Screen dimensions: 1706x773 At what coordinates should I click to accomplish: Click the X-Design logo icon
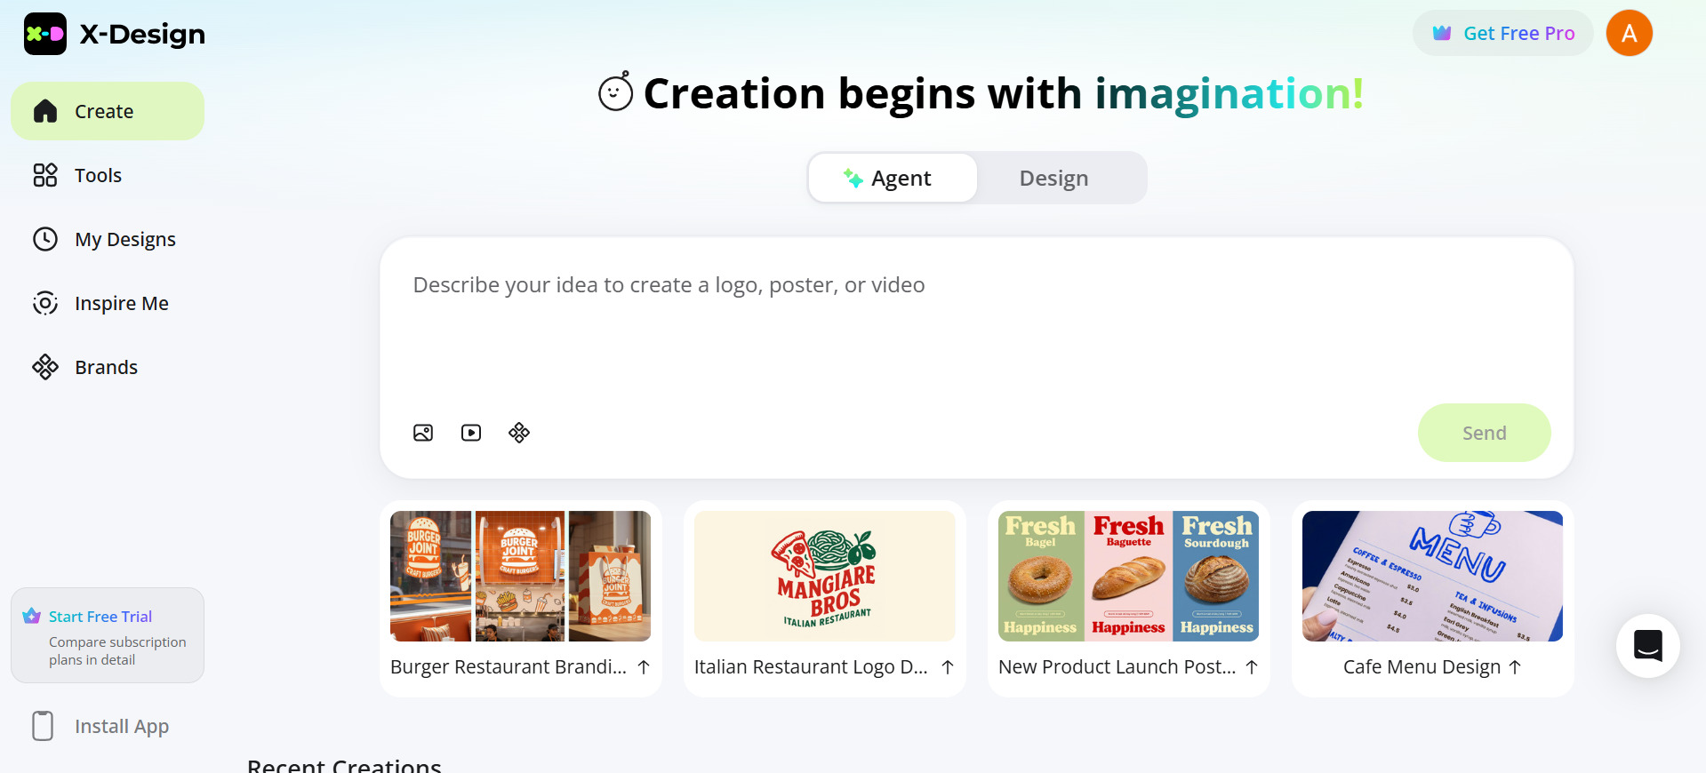(45, 34)
